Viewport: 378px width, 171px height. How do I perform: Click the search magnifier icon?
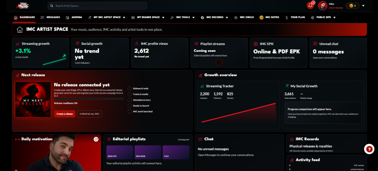[x=52, y=6]
